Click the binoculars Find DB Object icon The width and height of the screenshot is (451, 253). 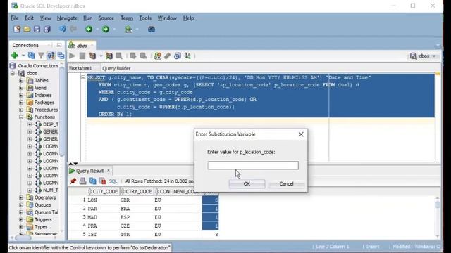coord(152,29)
